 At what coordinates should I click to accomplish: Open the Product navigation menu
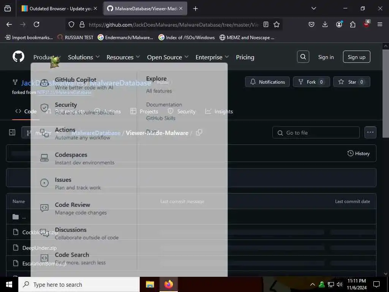[x=47, y=57]
